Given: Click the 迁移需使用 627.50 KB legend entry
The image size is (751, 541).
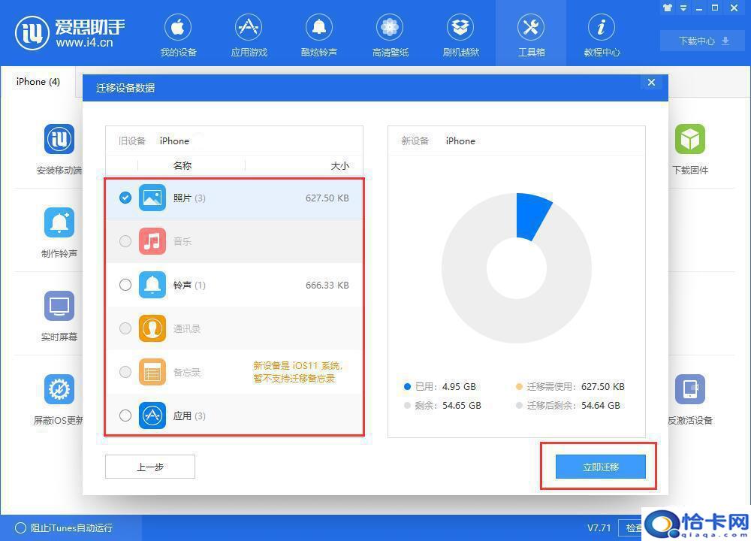Looking at the screenshot, I should tap(570, 387).
